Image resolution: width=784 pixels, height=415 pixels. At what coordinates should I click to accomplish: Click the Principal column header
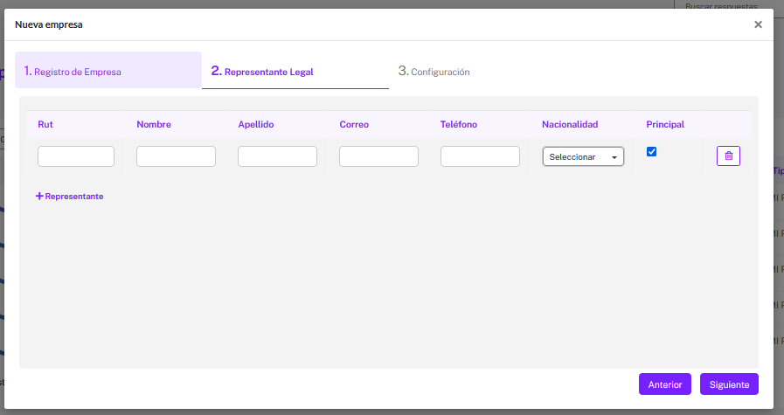[664, 124]
